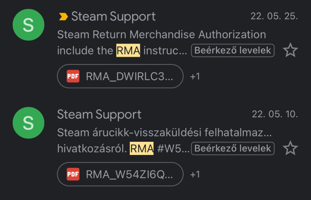311x200 pixels.
Task: Click the second Steam Support sender name
Action: click(99, 114)
